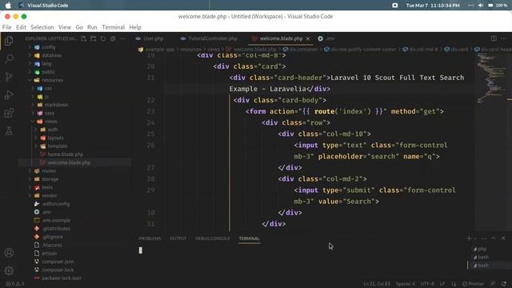This screenshot has height=288, width=512.
Task: Click the Prettier status bar item
Action: coord(473,284)
